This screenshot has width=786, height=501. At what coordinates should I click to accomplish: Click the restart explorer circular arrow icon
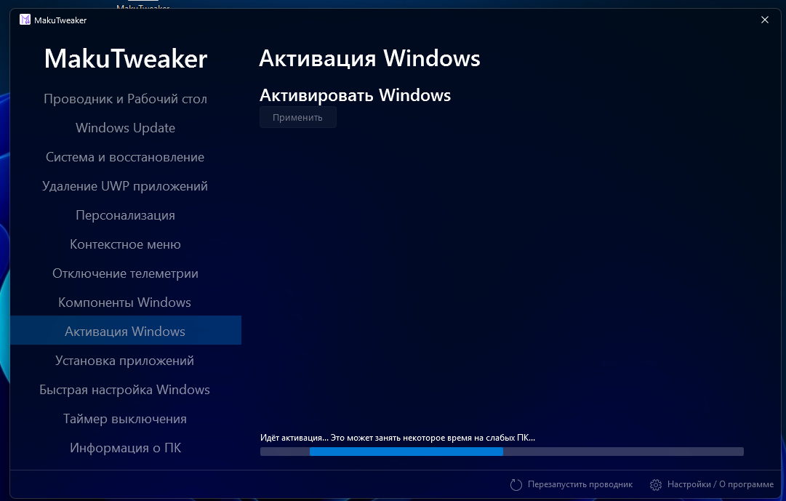[x=516, y=484]
